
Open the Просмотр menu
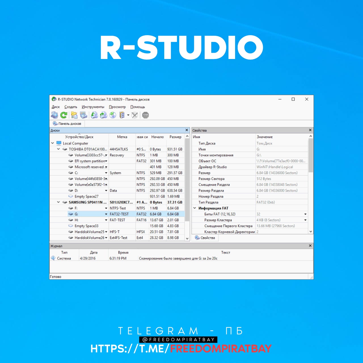point(117,107)
